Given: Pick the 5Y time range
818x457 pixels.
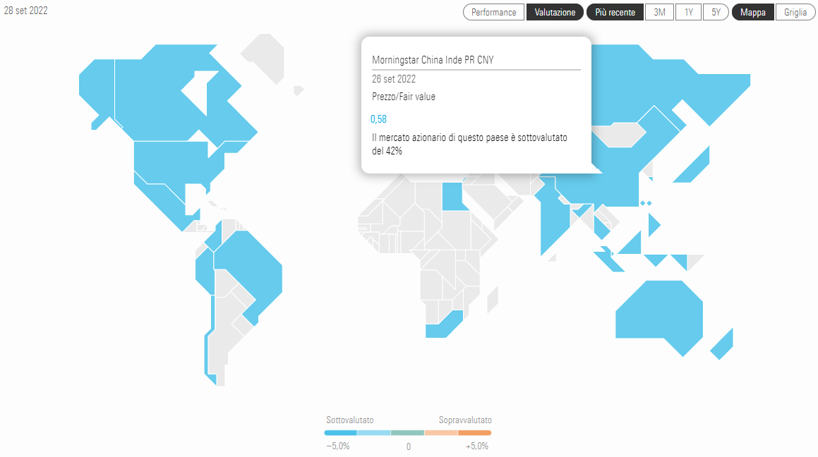Looking at the screenshot, I should [716, 12].
